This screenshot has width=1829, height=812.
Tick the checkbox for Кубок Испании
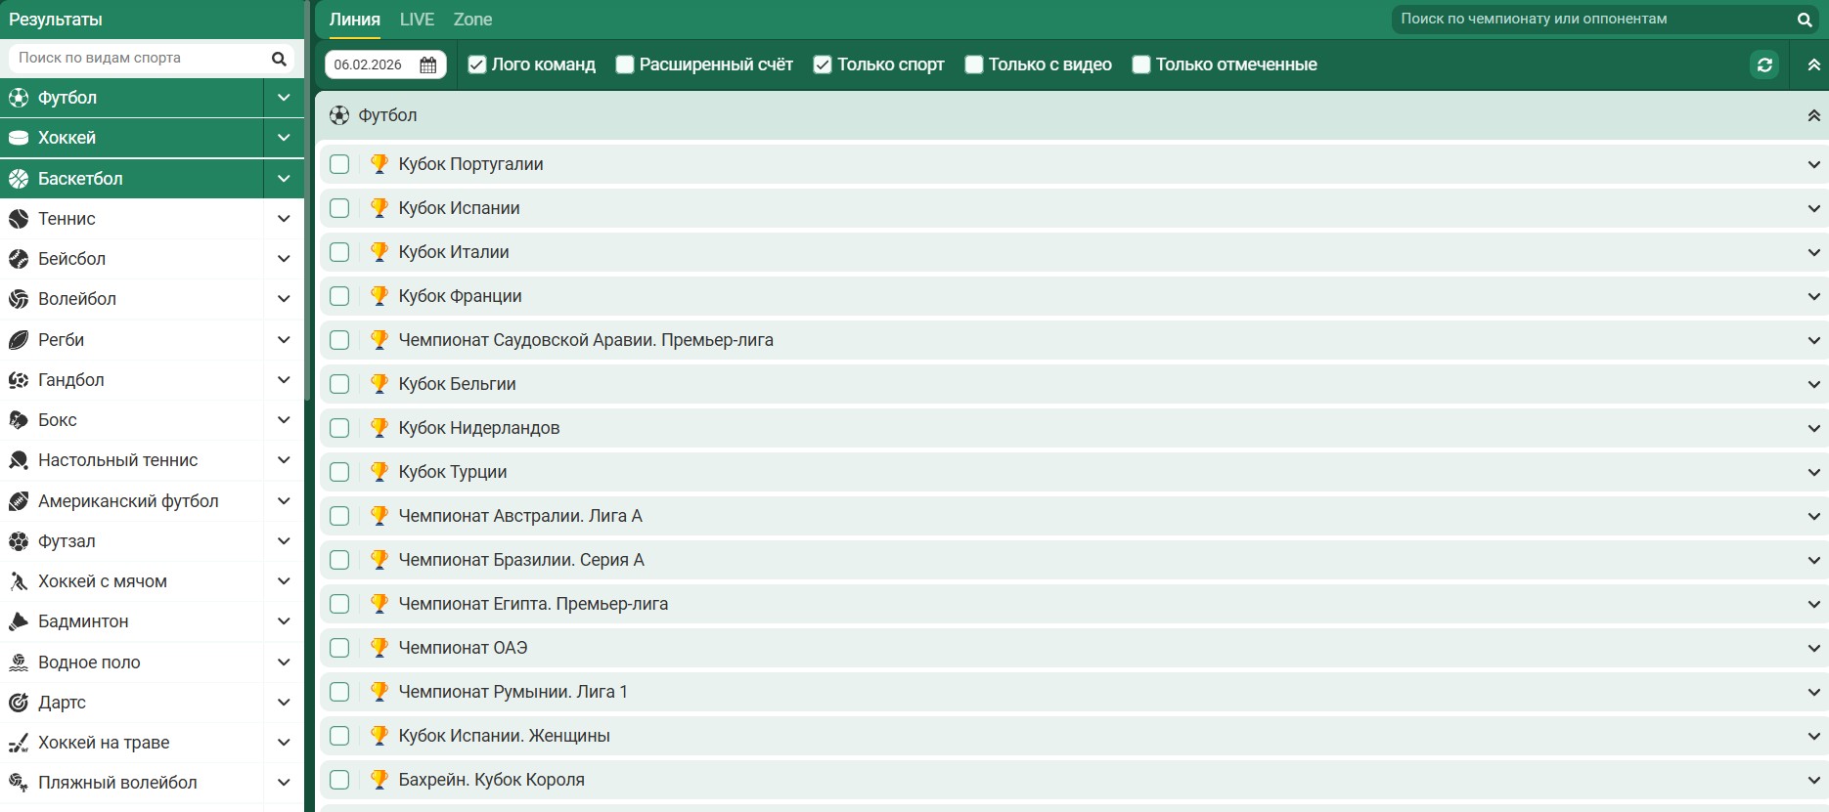coord(339,208)
